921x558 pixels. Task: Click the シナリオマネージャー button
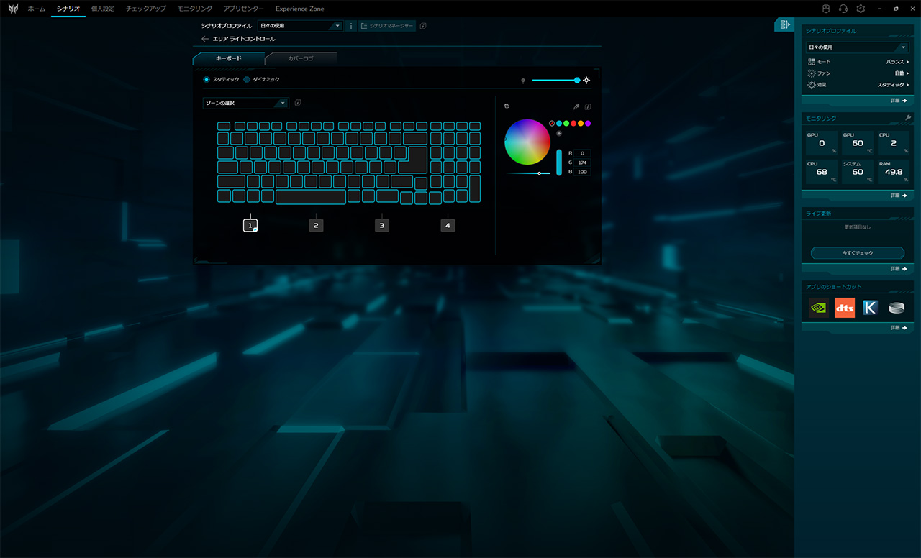pyautogui.click(x=387, y=26)
